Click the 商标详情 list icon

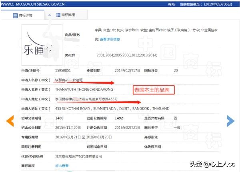15,15
